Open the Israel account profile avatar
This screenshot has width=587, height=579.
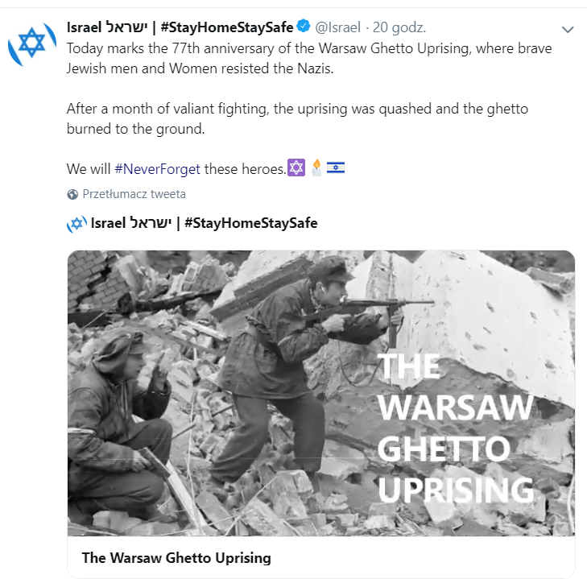click(x=32, y=43)
